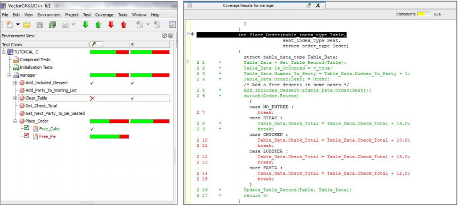458x206 pixels.
Task: Select the manager unit in the tree
Action: point(28,75)
